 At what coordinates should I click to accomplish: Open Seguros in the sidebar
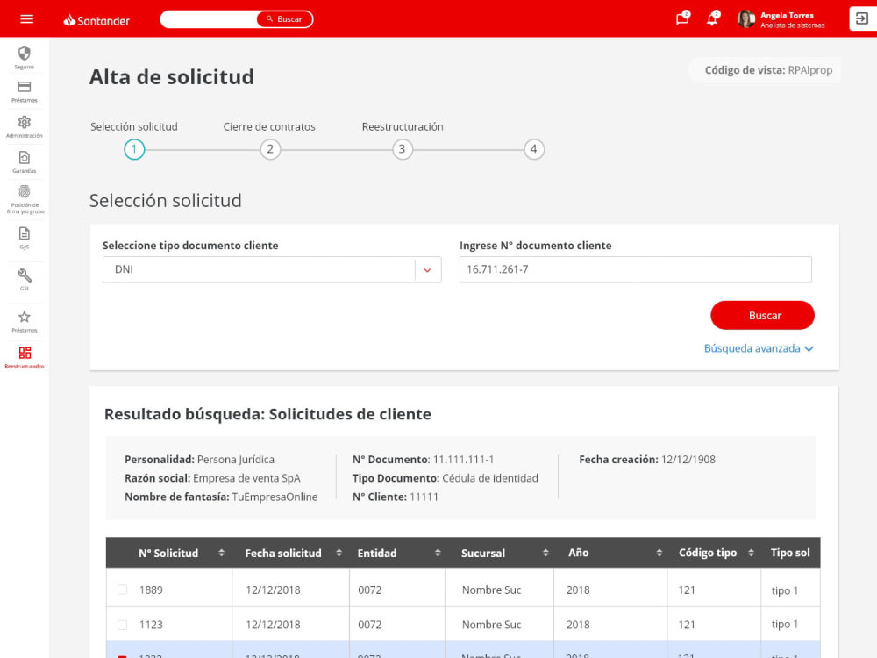[24, 58]
